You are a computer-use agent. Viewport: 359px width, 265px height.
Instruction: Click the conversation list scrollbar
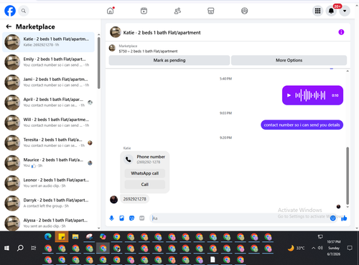[x=98, y=62]
